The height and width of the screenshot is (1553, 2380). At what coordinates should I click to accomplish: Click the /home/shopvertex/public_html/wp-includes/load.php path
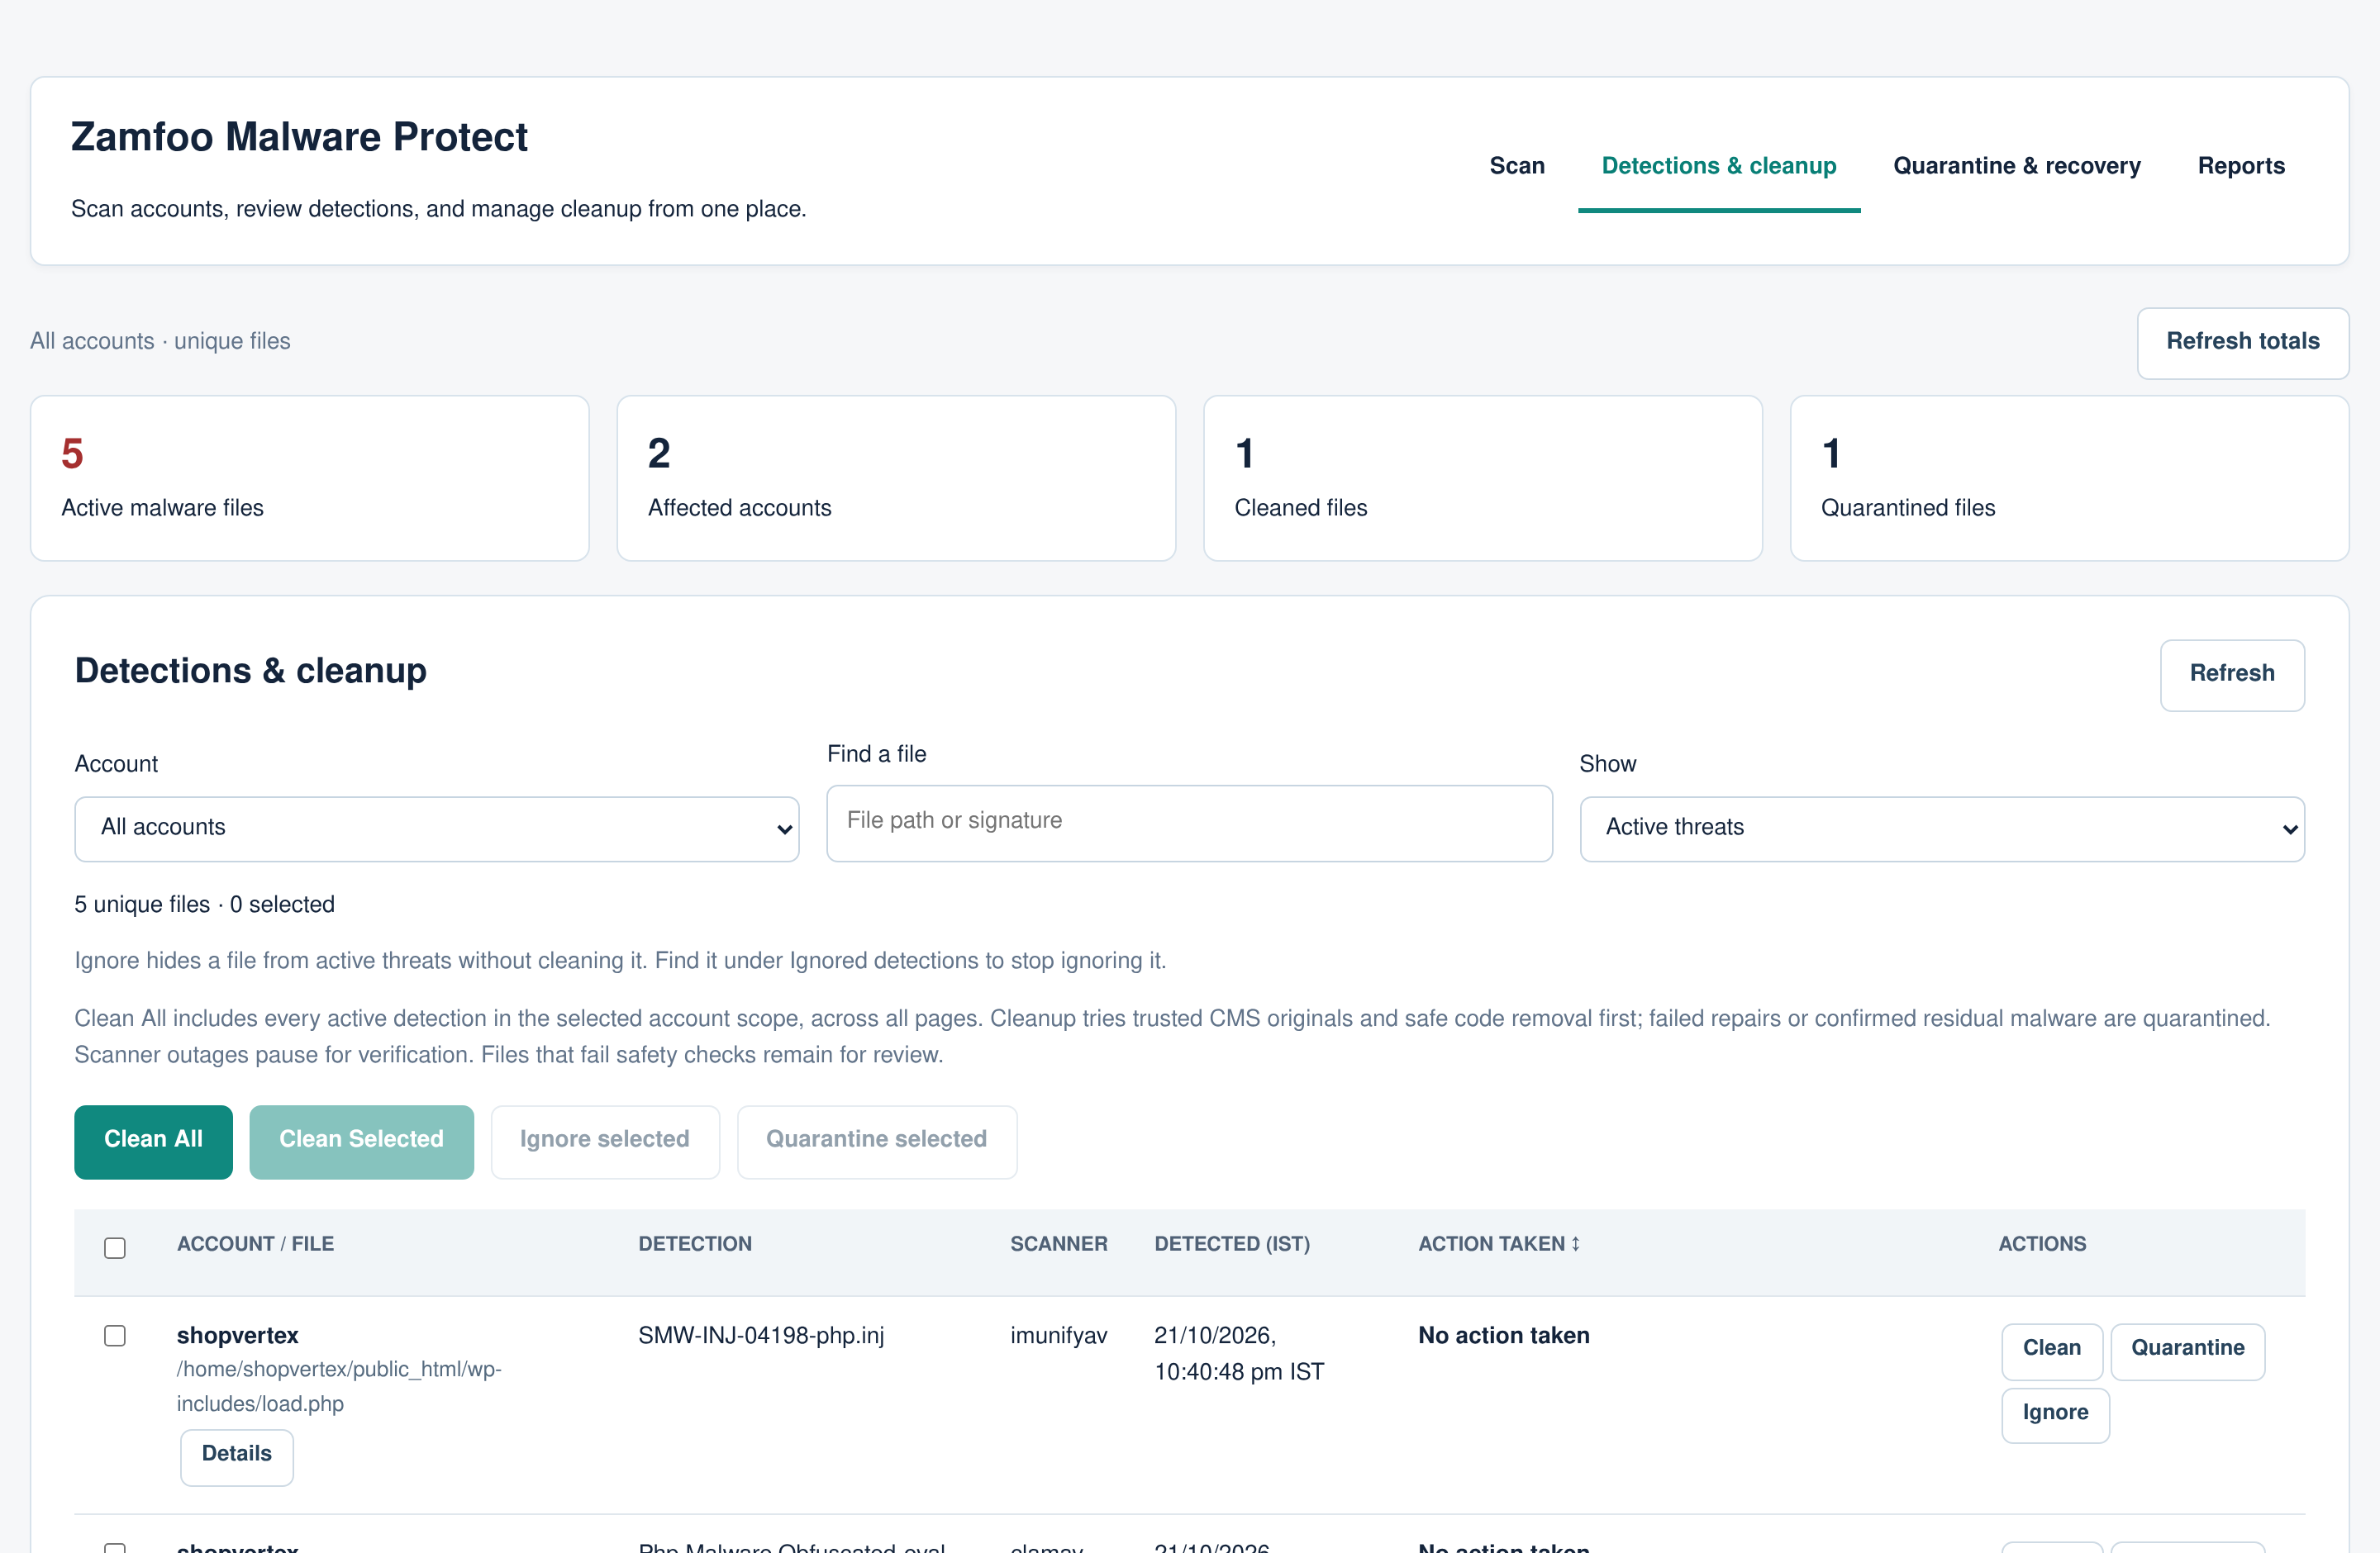[339, 1386]
